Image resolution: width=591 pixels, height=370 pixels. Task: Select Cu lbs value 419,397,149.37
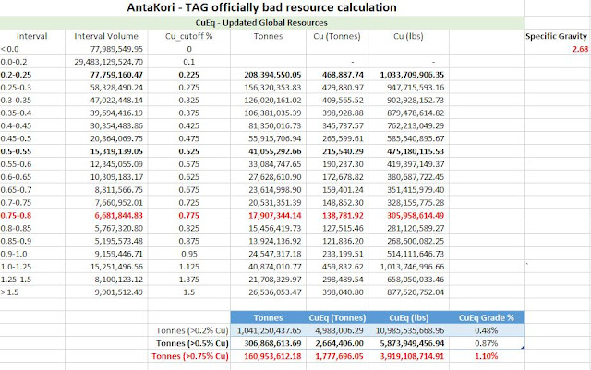(416, 164)
